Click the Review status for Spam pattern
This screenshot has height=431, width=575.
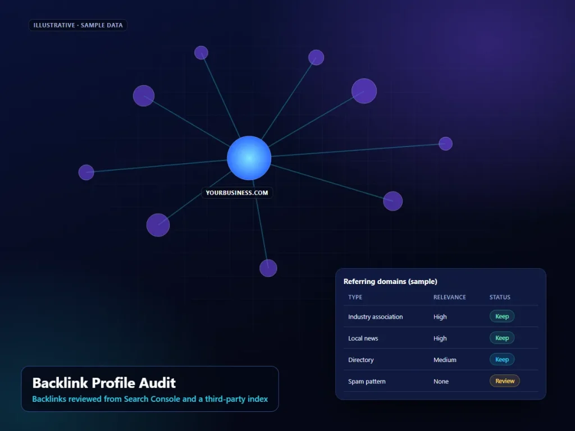pos(505,381)
